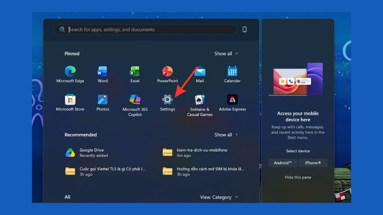Click the All section heading
The height and width of the screenshot is (215, 383).
(x=67, y=197)
